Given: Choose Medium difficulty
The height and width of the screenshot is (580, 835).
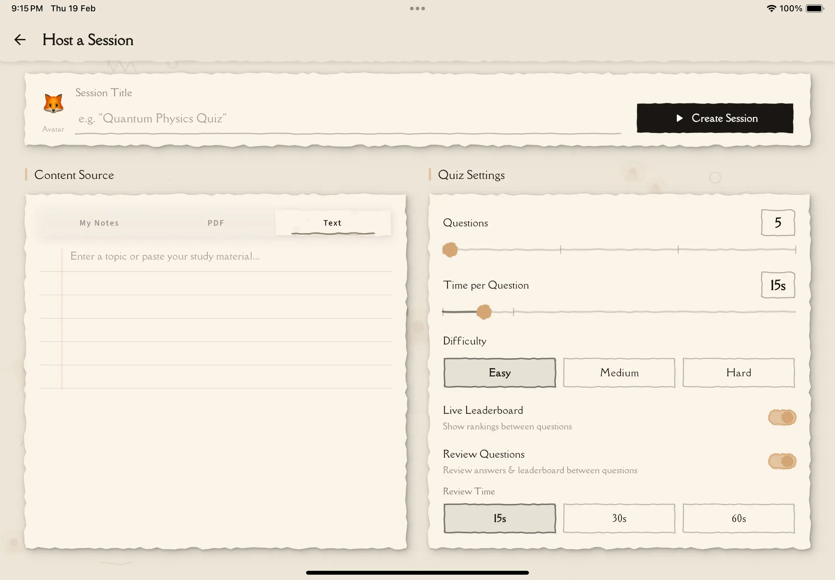Looking at the screenshot, I should [x=619, y=372].
